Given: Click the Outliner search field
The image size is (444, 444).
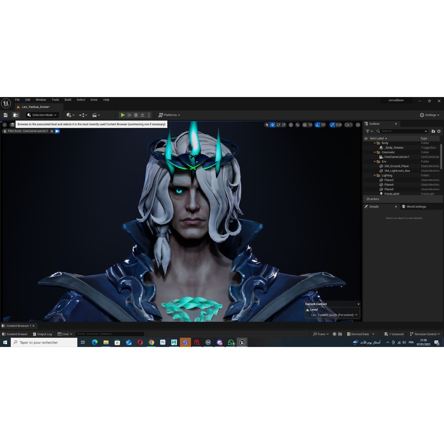Looking at the screenshot, I should pyautogui.click(x=402, y=131).
